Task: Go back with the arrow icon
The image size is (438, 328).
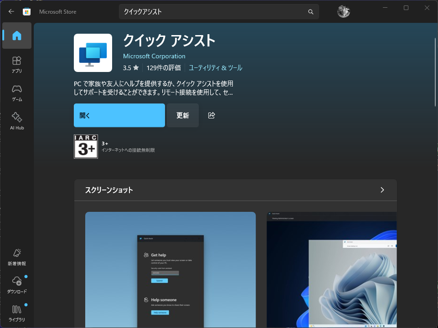Action: coord(11,11)
